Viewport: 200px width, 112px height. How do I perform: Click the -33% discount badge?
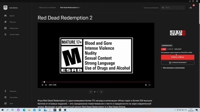163,49
